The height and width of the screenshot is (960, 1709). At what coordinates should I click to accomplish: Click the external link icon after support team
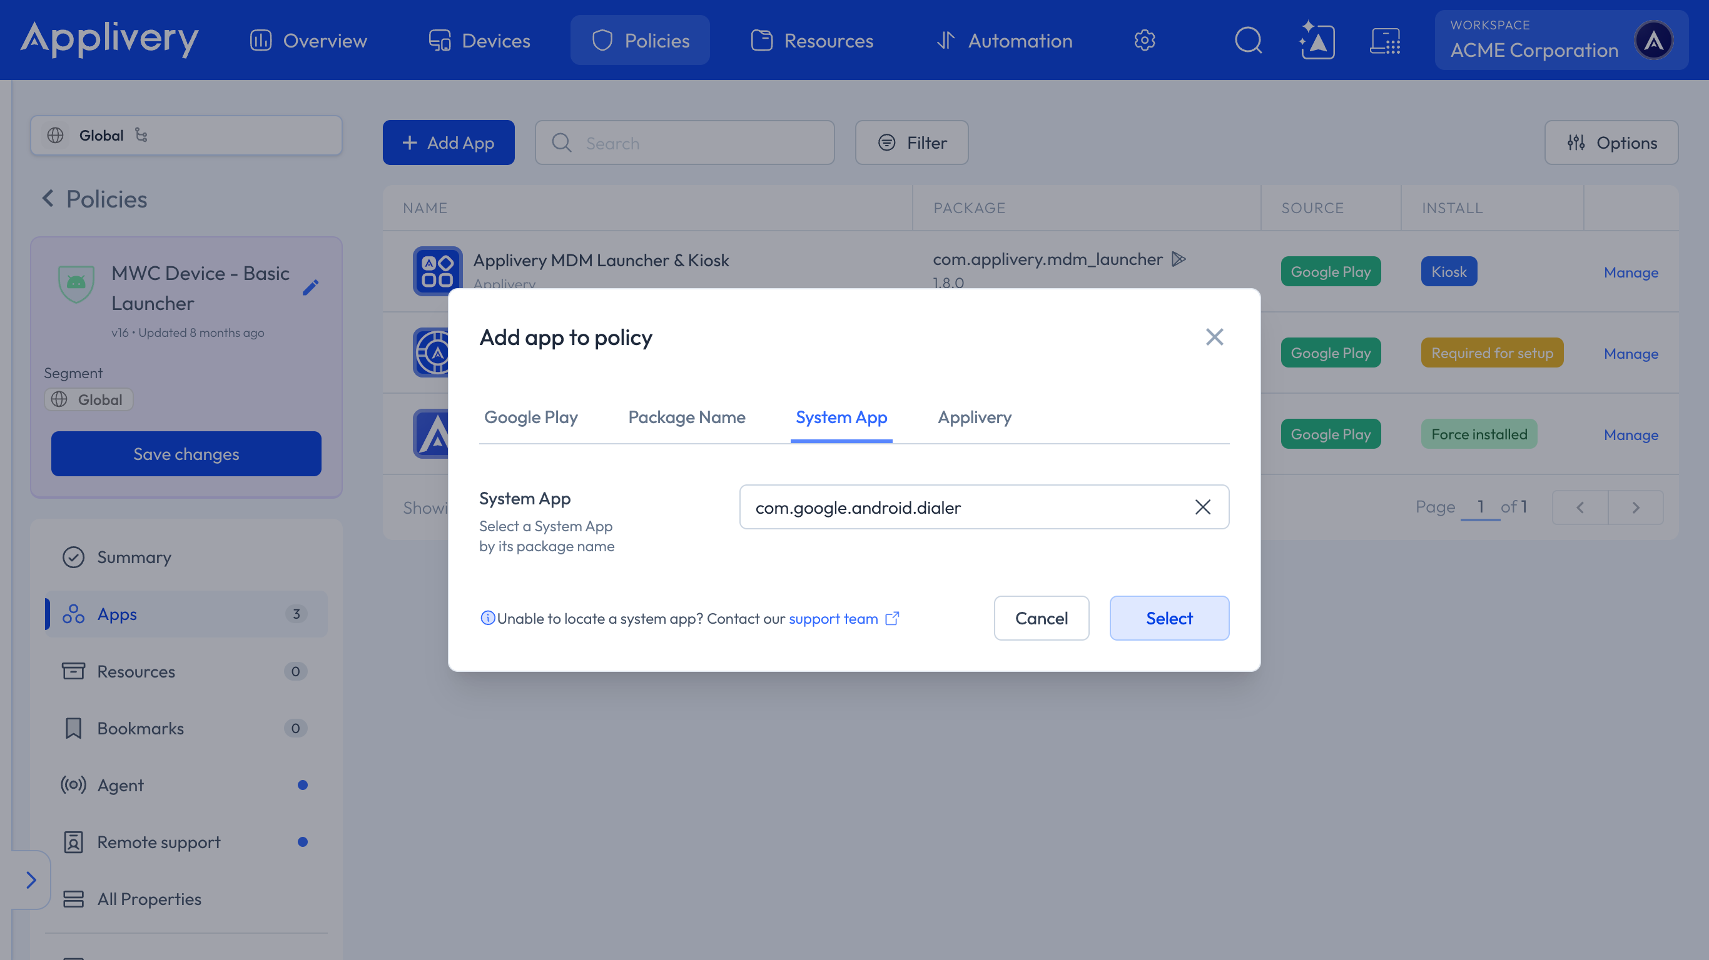(x=892, y=618)
